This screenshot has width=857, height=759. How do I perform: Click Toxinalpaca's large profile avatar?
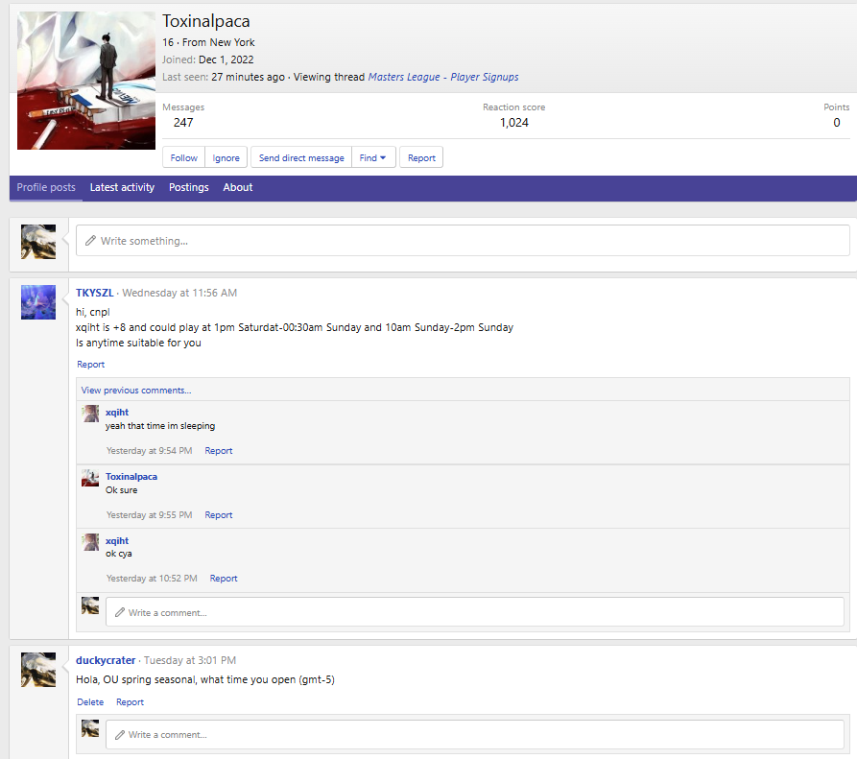pos(86,81)
